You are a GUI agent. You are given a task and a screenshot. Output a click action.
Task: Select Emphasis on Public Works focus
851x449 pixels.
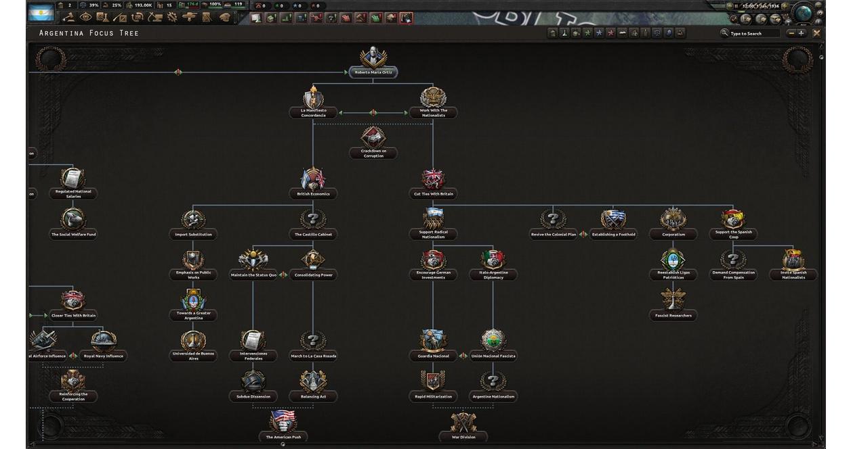tap(193, 265)
